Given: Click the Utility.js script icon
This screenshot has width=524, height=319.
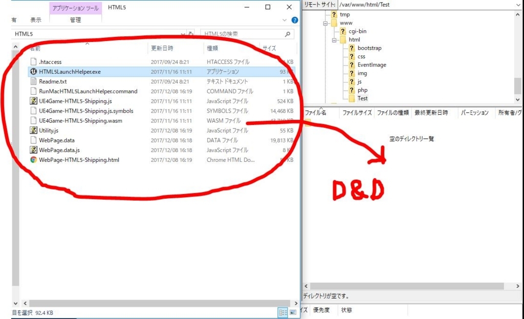Looking at the screenshot, I should (33, 131).
